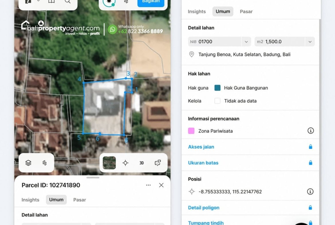The height and width of the screenshot is (225, 335).
Task: Open the three-dot menu beside Parcel ID
Action: 148,185
